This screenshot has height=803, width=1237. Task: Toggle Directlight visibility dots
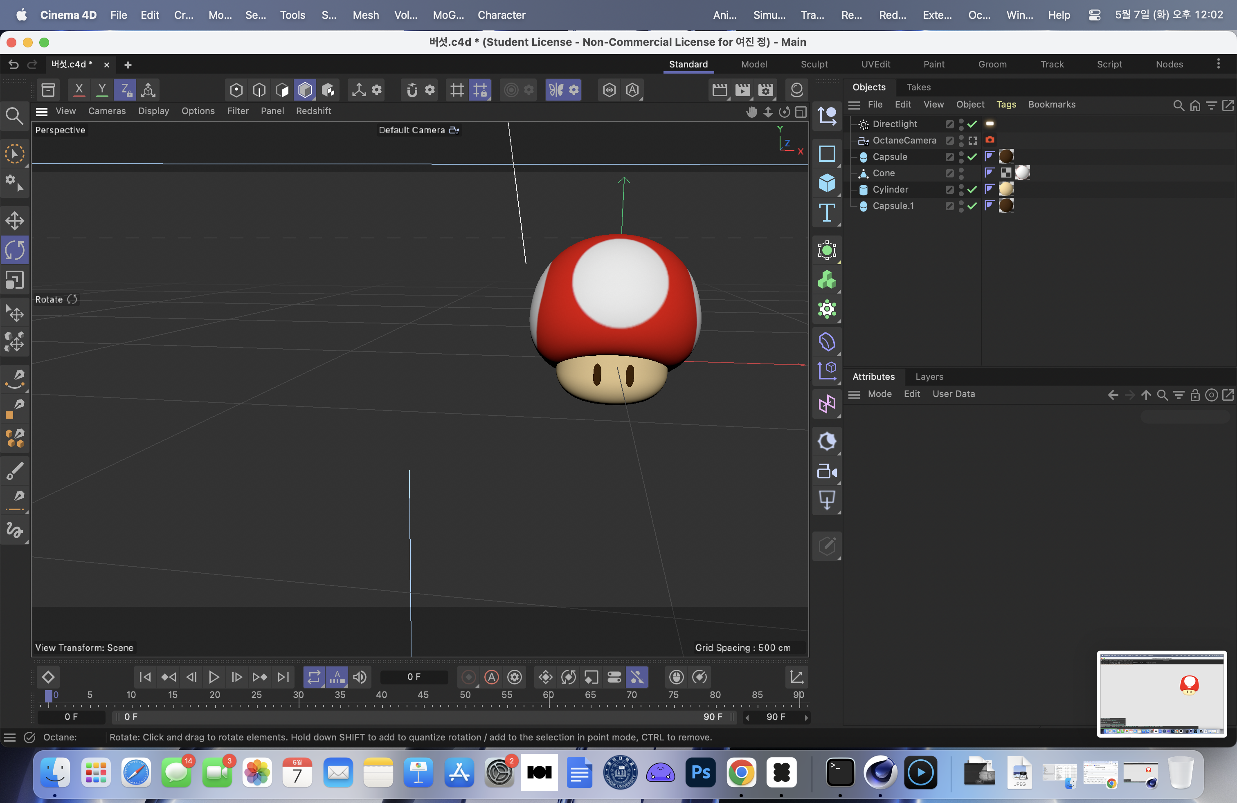point(961,124)
